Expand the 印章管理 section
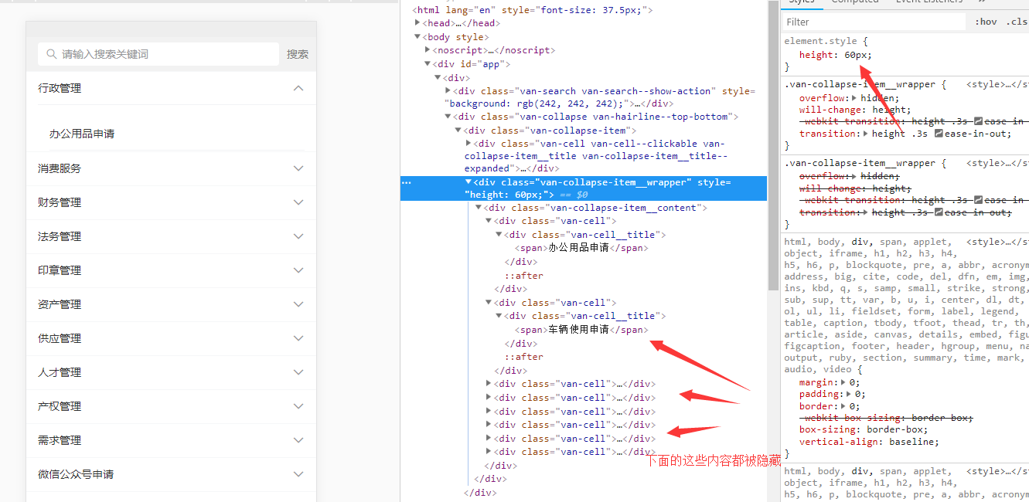 coord(171,270)
